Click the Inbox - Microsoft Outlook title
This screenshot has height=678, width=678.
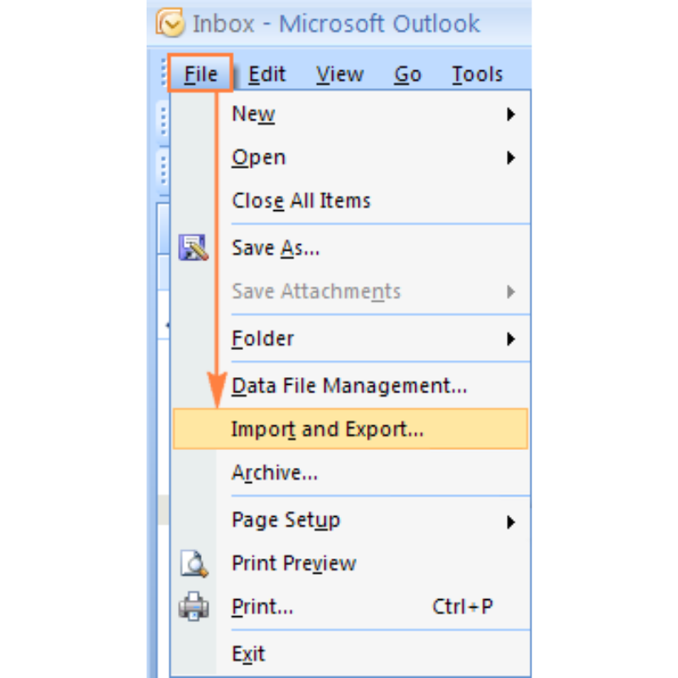pos(336,24)
